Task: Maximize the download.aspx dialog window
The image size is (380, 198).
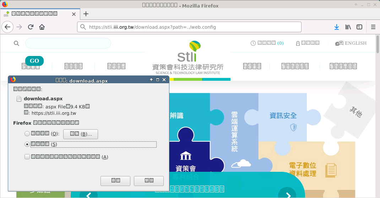Action: [158, 80]
